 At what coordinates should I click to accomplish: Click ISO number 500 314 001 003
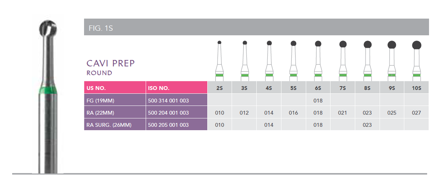168,101
